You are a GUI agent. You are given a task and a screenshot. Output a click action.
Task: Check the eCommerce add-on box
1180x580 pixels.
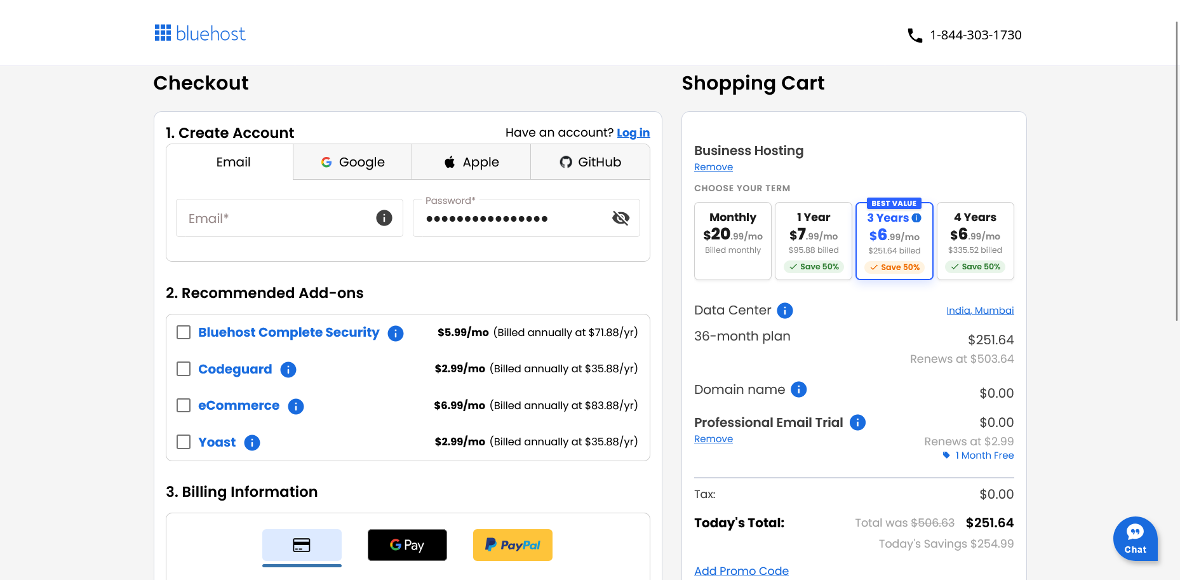(x=184, y=405)
